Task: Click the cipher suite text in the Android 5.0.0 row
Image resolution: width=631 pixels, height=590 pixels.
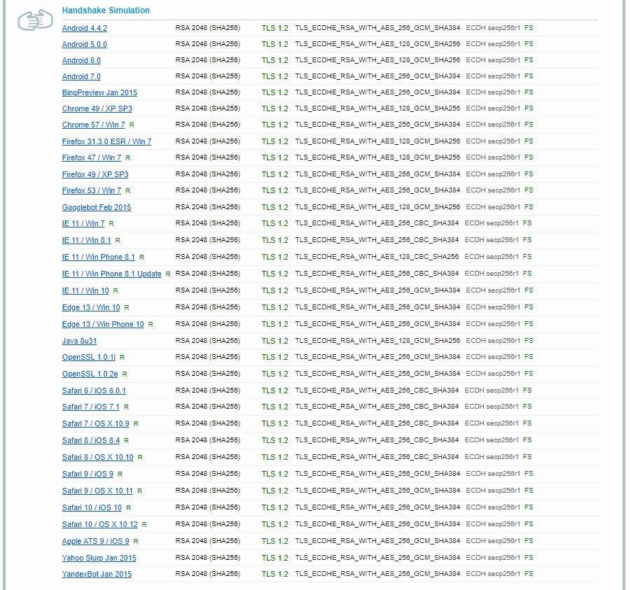Action: (x=377, y=44)
